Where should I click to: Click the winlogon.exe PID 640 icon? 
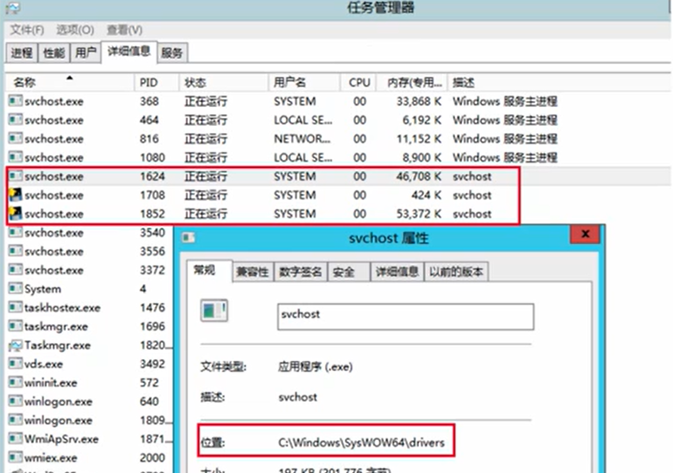(16, 401)
